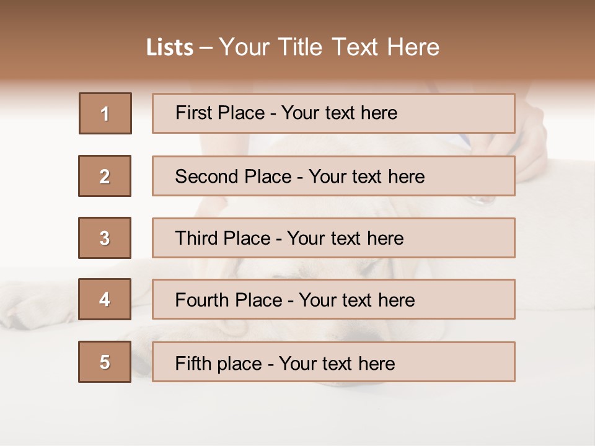
Task: Click the number 3 box
Action: tap(105, 238)
